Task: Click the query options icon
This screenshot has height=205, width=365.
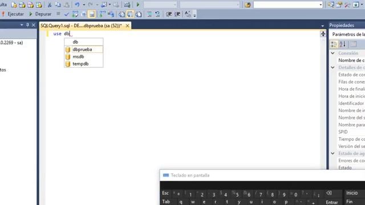Action: [x=84, y=14]
